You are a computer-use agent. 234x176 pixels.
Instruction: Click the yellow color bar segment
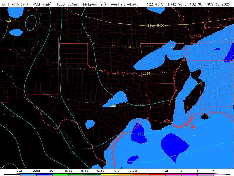click(x=109, y=175)
